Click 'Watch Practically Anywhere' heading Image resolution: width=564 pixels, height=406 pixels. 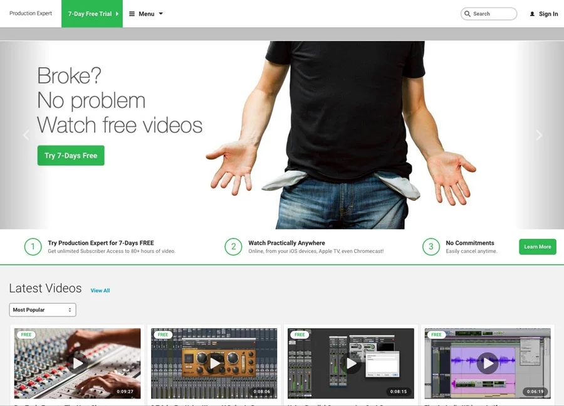tap(286, 243)
